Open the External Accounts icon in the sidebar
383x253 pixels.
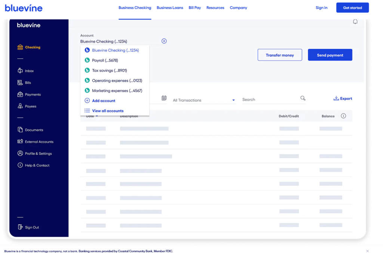pyautogui.click(x=20, y=142)
